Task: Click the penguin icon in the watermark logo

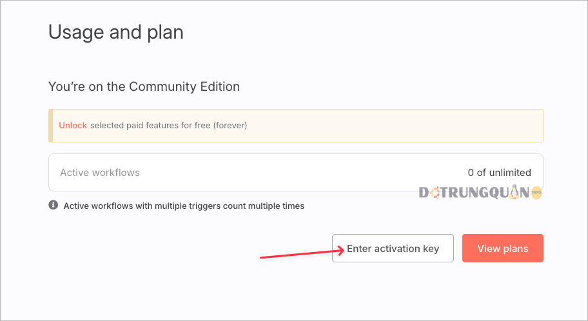Action: pyautogui.click(x=514, y=191)
